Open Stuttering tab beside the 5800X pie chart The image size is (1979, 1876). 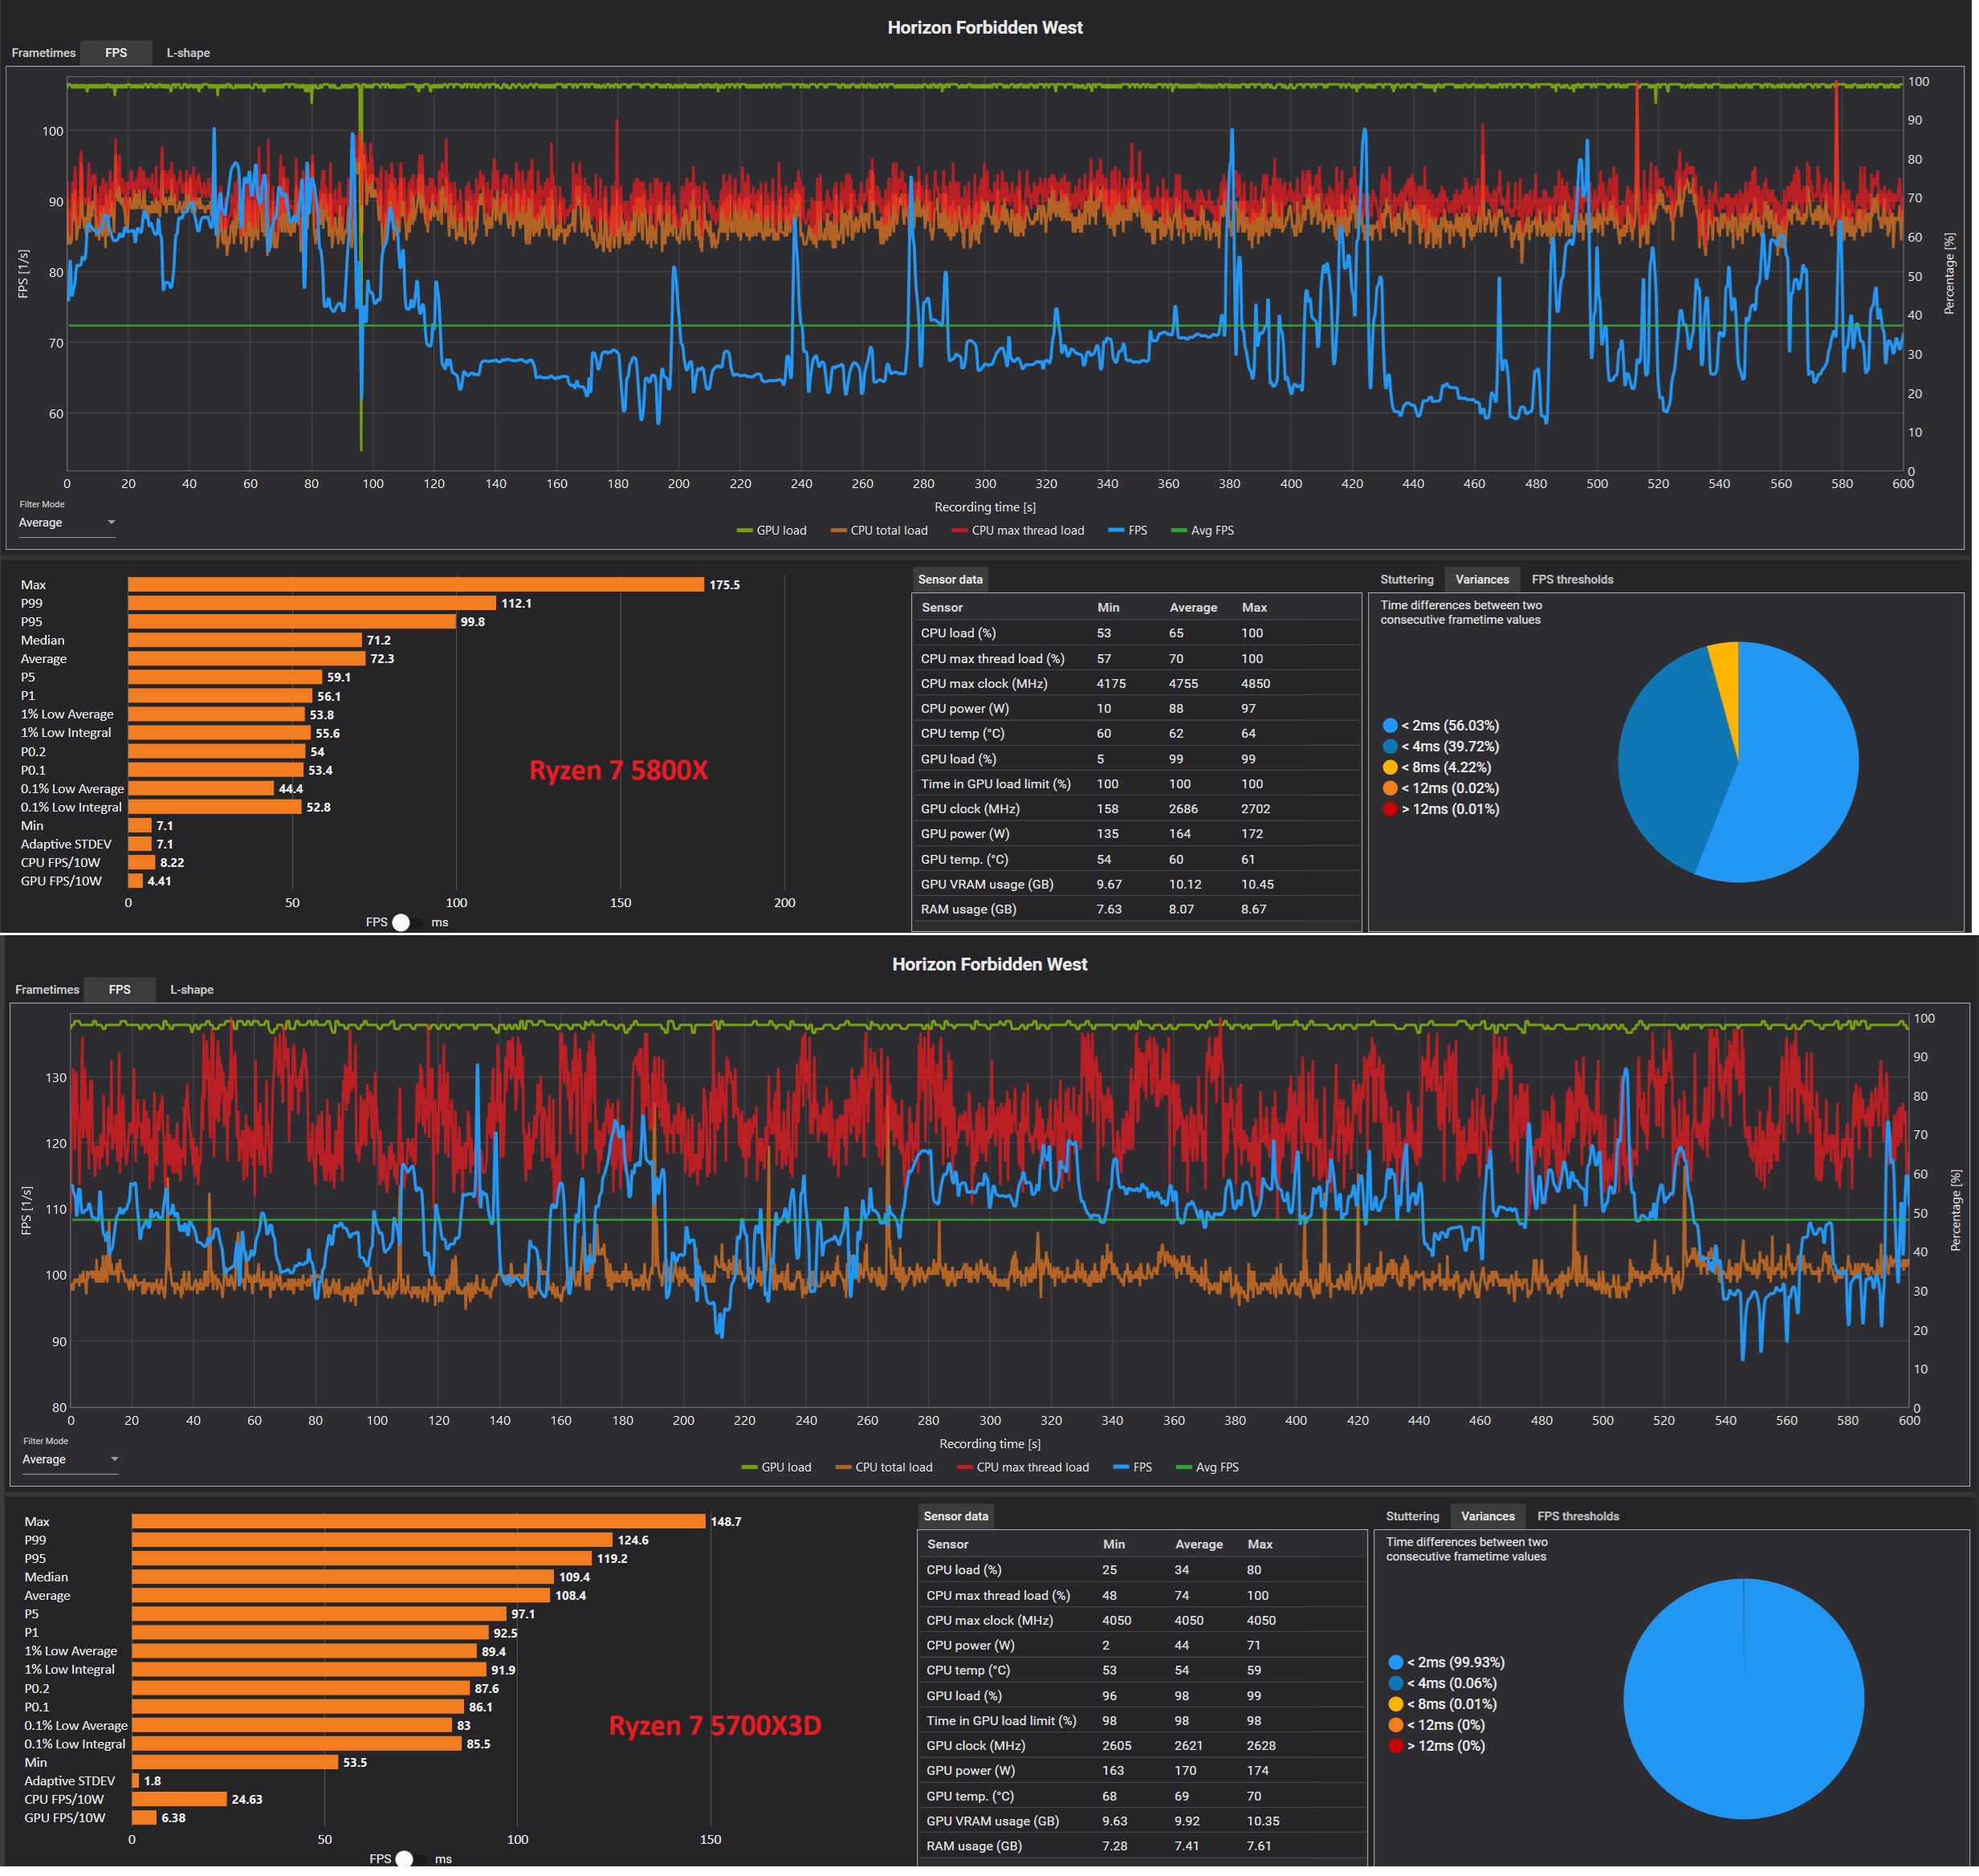pyautogui.click(x=1406, y=580)
